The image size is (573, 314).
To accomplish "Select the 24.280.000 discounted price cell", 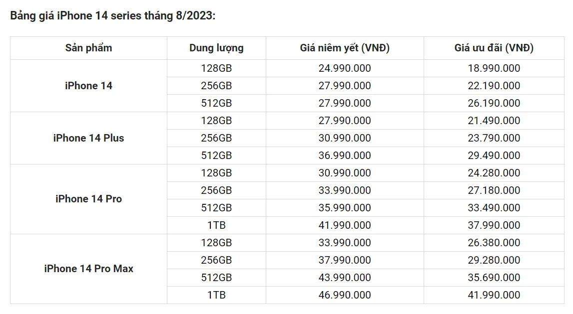I will coord(494,173).
